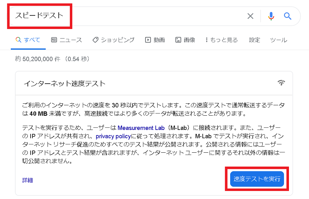The height and width of the screenshot is (199, 309).
Task: Open the 動画 (Videos) results tab
Action: click(x=155, y=40)
